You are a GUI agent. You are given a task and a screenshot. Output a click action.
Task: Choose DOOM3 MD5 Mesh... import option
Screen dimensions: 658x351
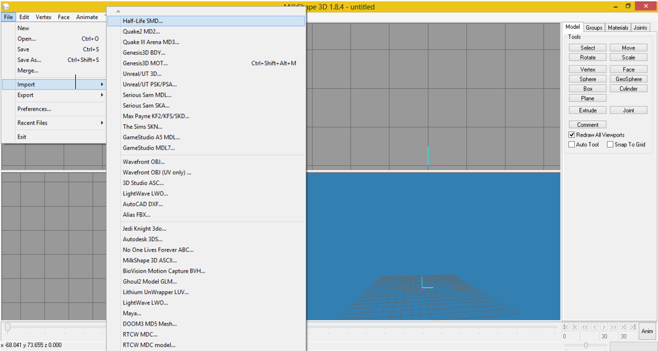[206, 324]
